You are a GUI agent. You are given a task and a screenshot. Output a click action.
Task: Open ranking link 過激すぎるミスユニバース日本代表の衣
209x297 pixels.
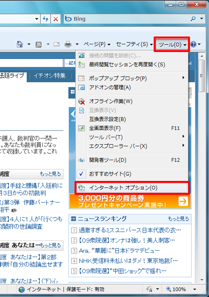(x=130, y=230)
